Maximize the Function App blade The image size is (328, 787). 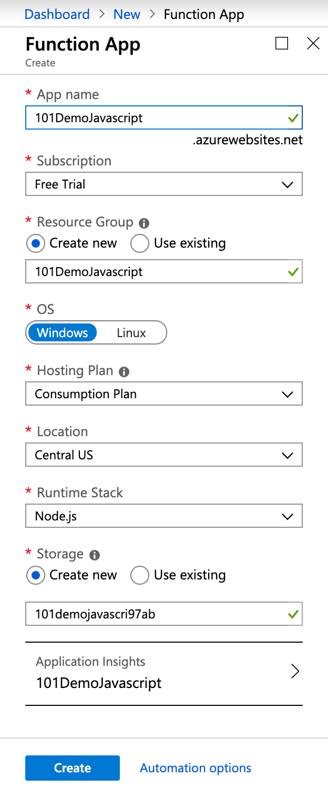(282, 43)
